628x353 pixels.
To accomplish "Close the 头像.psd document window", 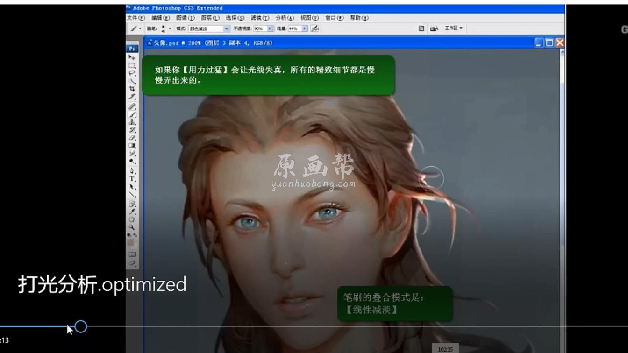I will point(560,43).
